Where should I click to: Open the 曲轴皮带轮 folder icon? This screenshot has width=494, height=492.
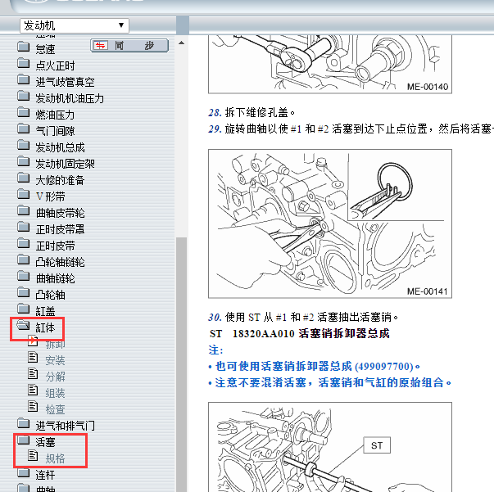[23, 210]
